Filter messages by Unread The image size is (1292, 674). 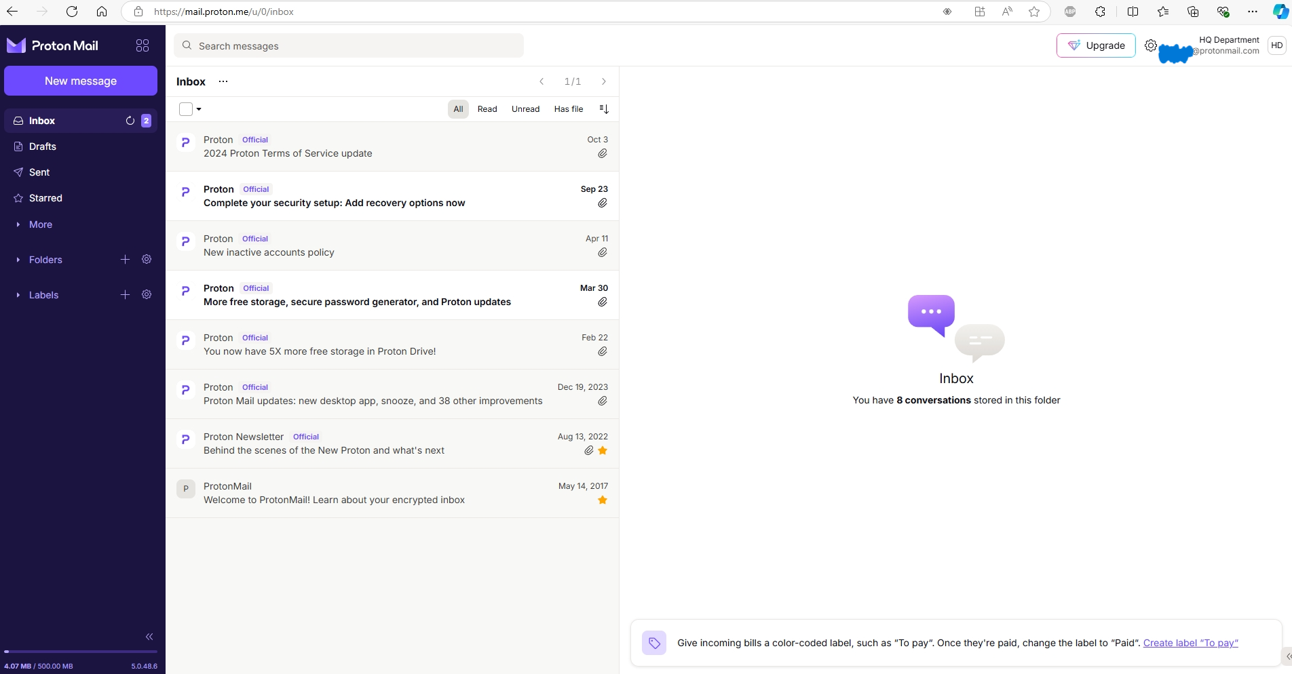tap(525, 109)
